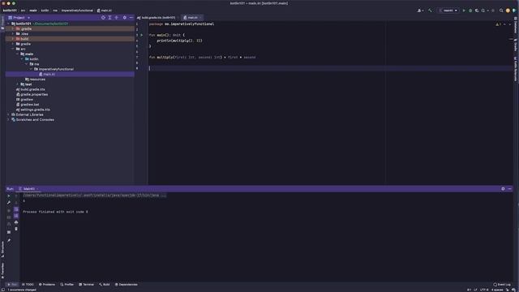Open the Gradle side panel
Image resolution: width=519 pixels, height=292 pixels.
516,45
